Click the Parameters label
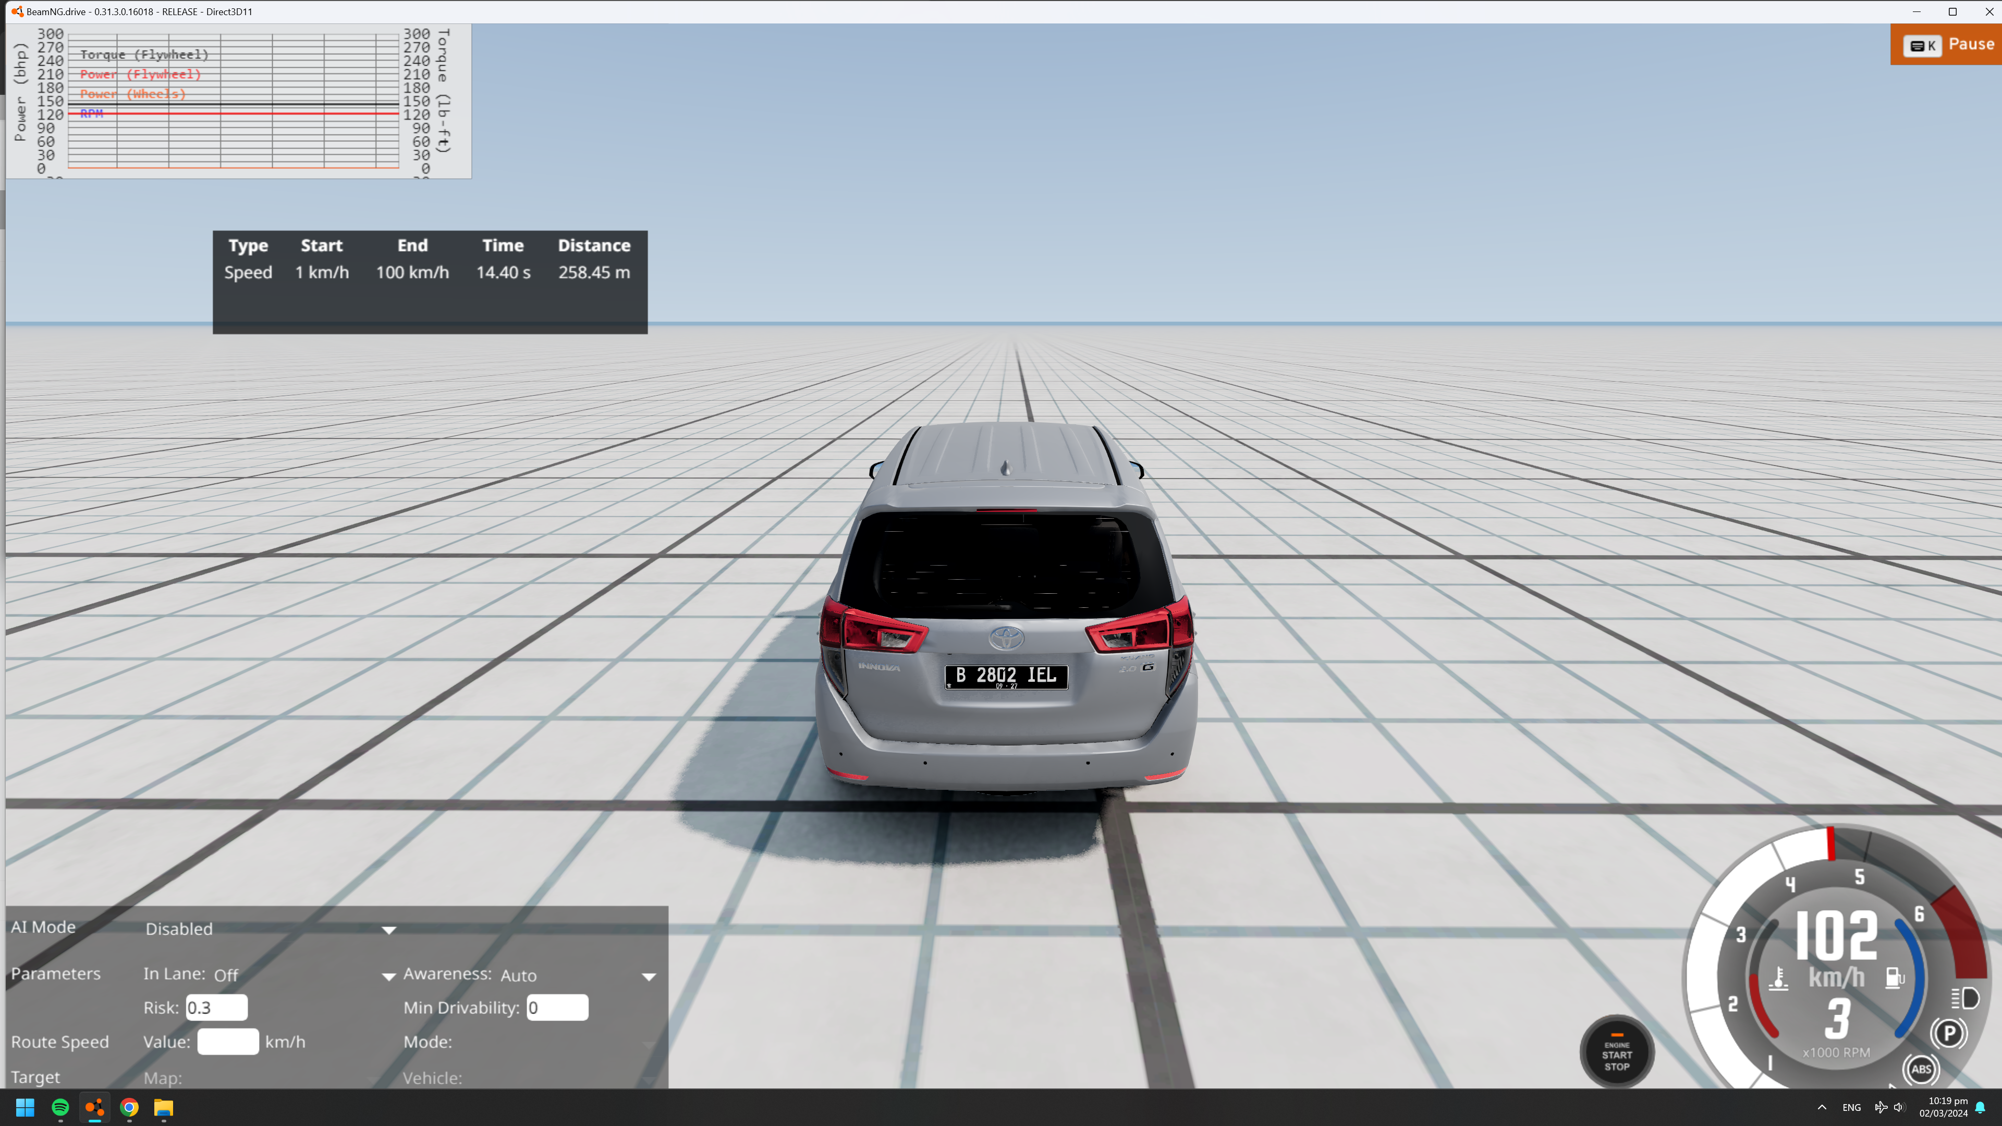 coord(56,974)
